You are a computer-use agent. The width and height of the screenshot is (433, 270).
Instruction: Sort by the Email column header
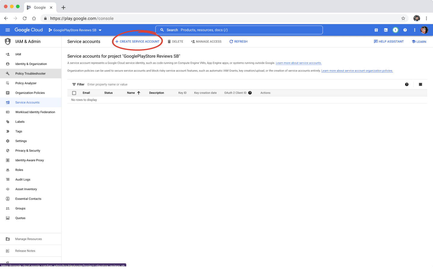86,93
